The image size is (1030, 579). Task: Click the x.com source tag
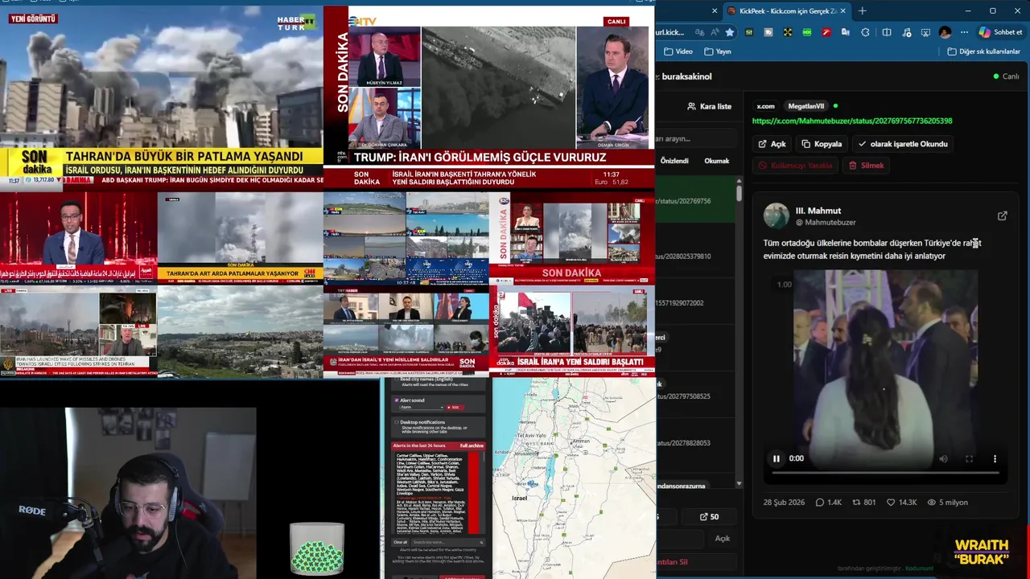(765, 106)
